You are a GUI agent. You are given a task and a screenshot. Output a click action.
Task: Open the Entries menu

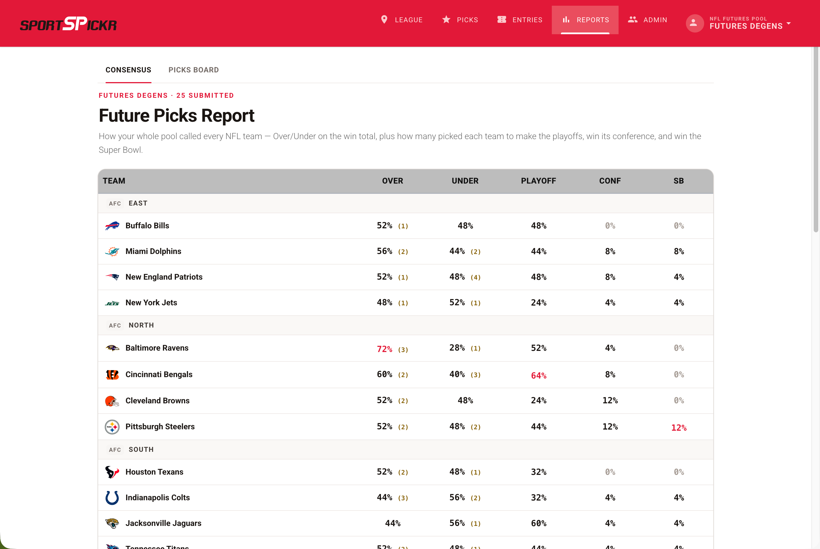pos(520,20)
